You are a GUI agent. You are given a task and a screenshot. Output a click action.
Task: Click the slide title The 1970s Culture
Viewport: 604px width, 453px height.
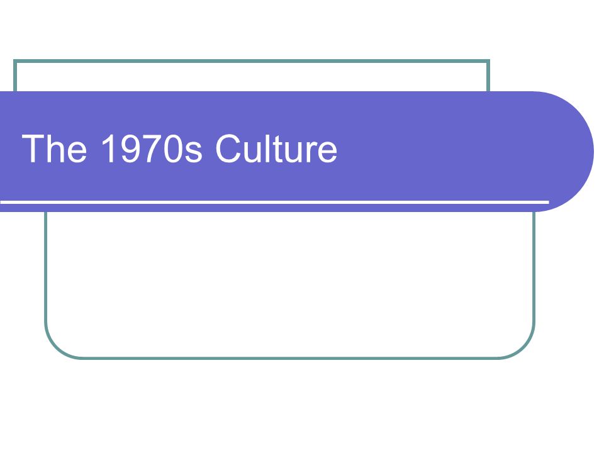coord(179,148)
